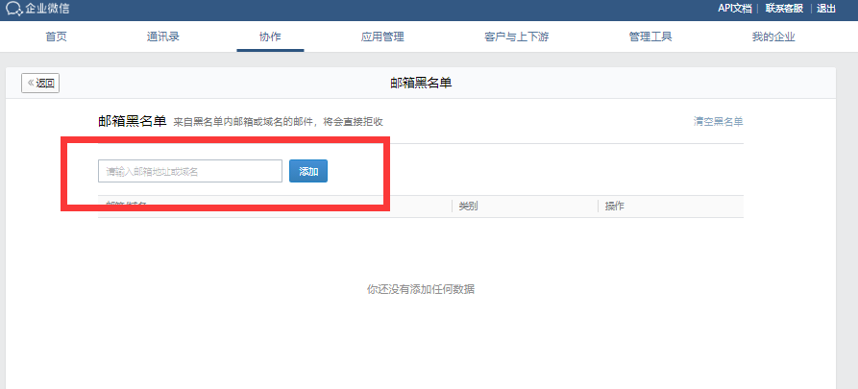Viewport: 858px width, 389px height.
Task: Click 退出 to log out
Action: click(x=826, y=9)
